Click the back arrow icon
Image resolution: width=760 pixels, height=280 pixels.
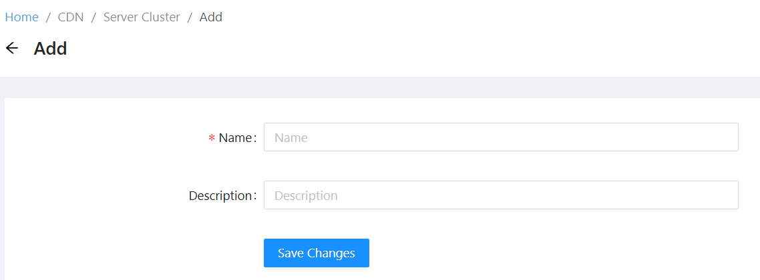(11, 48)
